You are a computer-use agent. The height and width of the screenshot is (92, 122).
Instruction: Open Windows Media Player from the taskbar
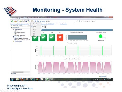27,79
